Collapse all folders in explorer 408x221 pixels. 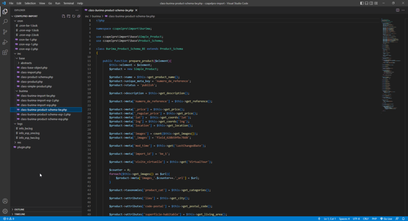[79, 16]
